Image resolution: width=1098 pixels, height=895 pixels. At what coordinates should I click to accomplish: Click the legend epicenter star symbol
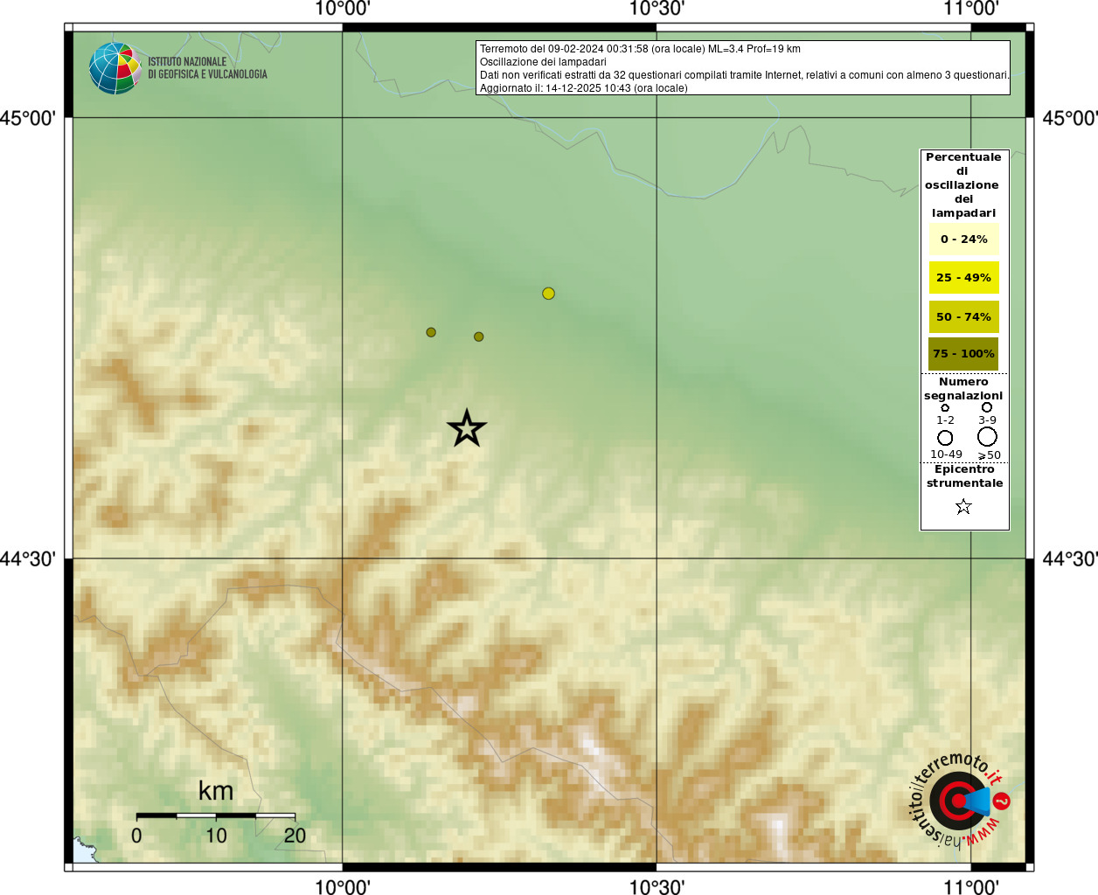coord(963,506)
